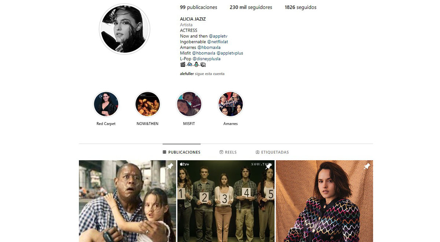Open the post of man carrying girl

pos(128,201)
